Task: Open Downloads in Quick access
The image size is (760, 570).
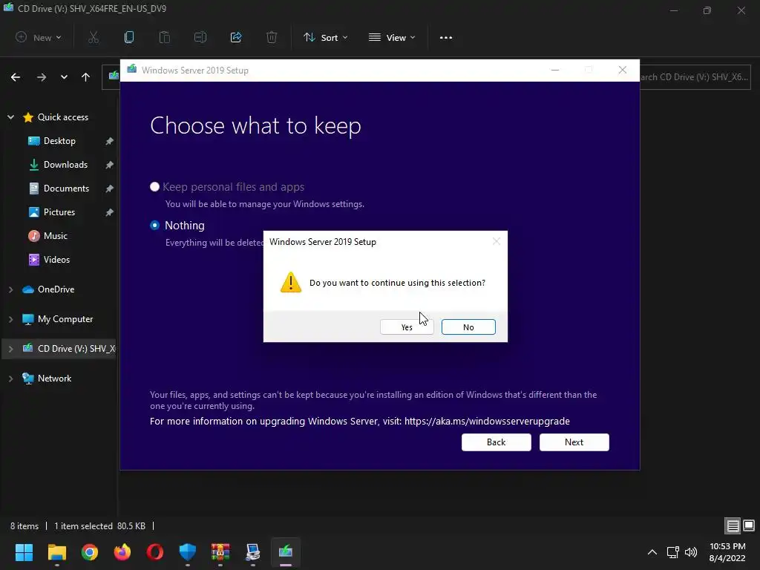Action: 65,165
